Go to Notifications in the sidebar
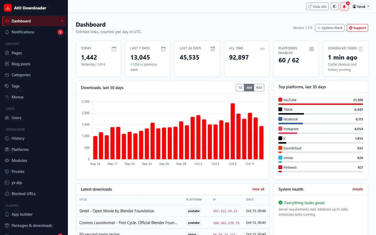This screenshot has width=376, height=235. (34, 32)
